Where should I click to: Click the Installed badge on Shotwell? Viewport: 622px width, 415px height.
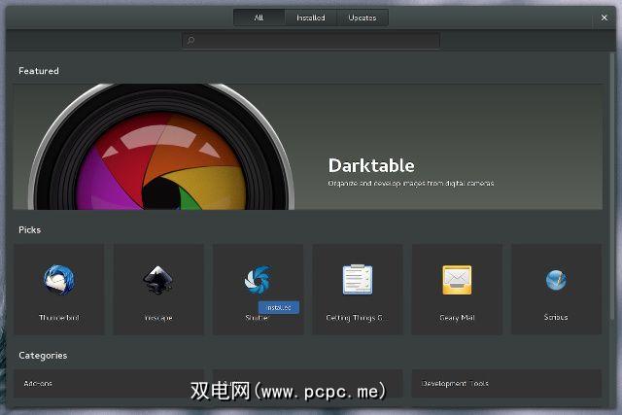pyautogui.click(x=279, y=307)
